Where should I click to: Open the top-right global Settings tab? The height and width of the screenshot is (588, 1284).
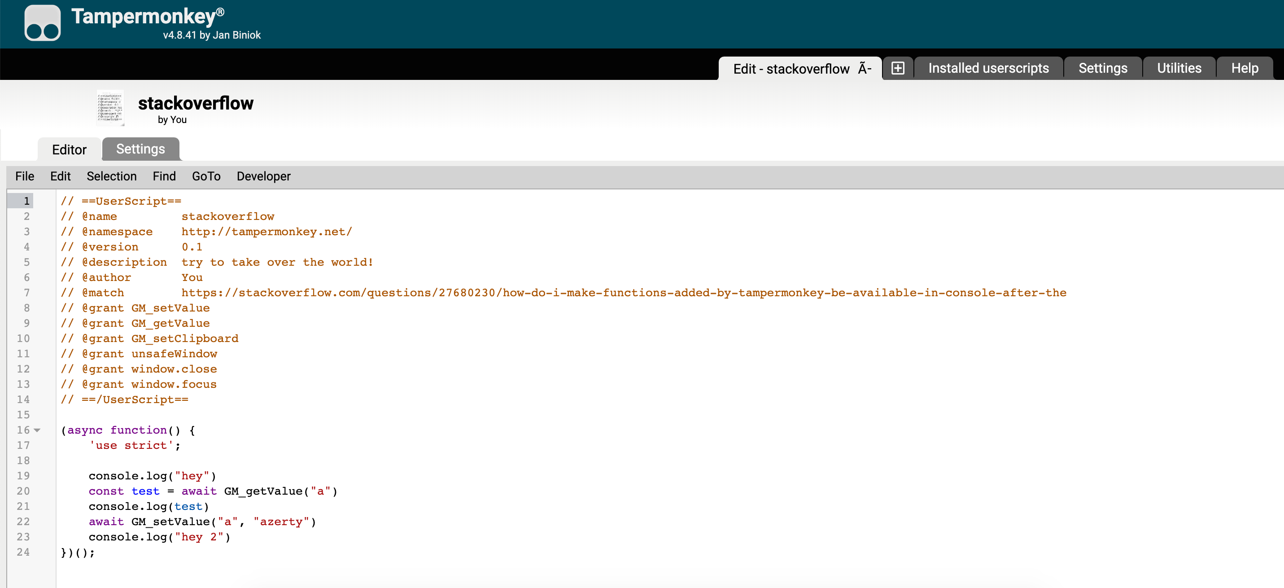(x=1103, y=68)
